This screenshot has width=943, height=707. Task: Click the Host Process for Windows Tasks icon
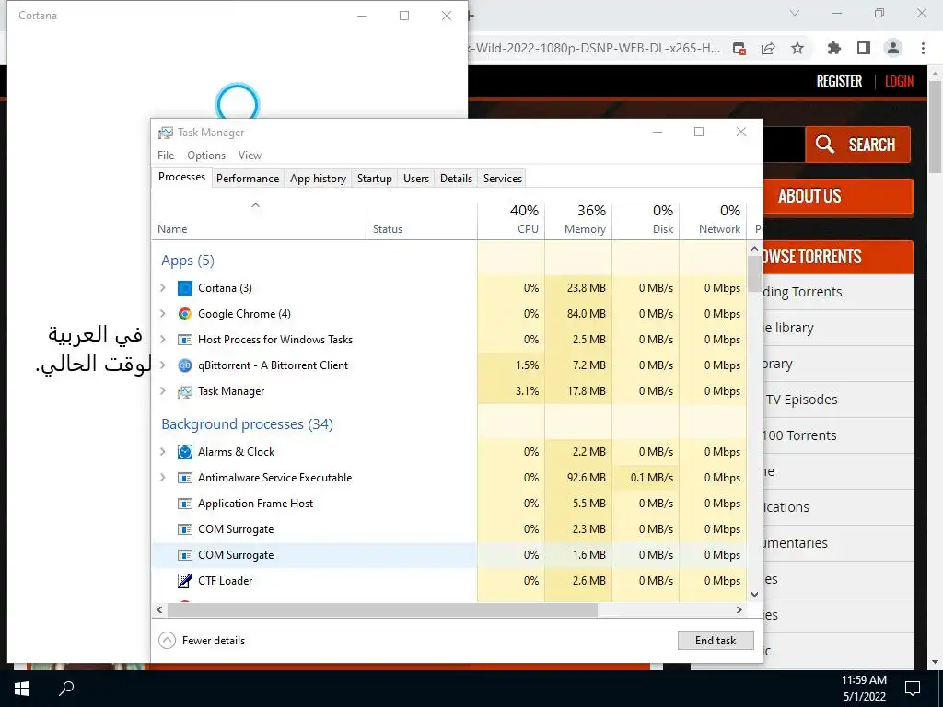pos(184,340)
